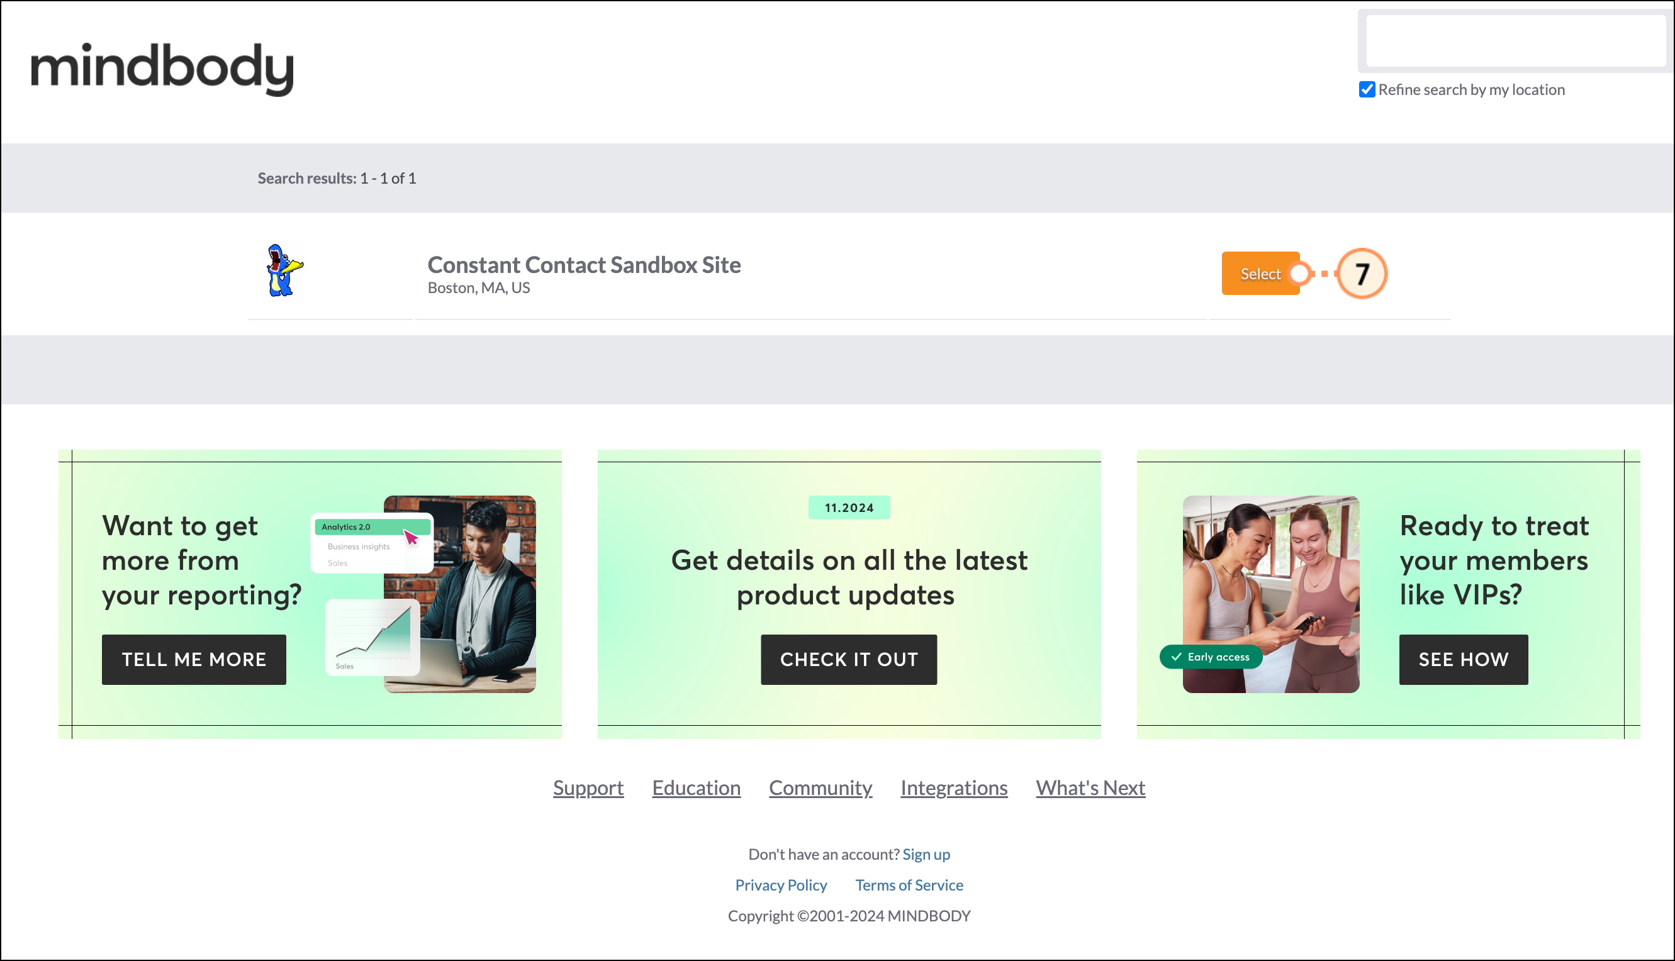Viewport: 1675px width, 961px height.
Task: Click the Sales chart graphic
Action: tap(373, 637)
